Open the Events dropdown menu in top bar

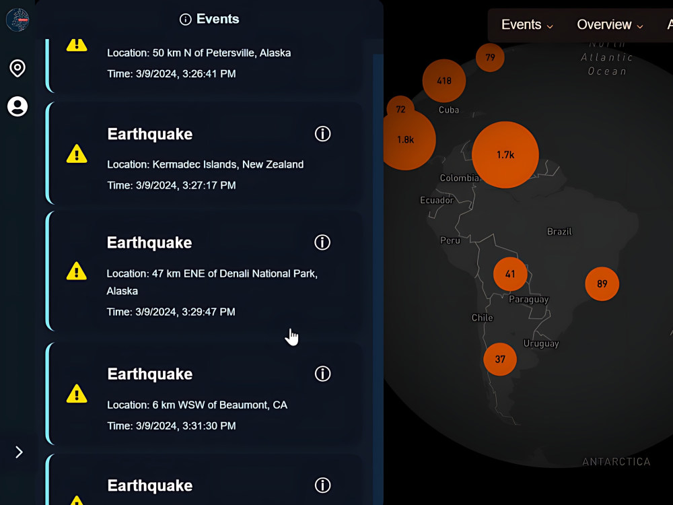point(527,25)
